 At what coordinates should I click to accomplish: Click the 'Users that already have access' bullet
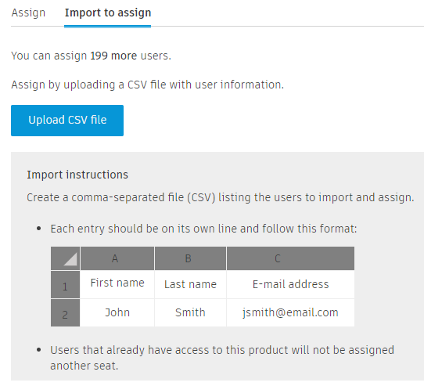tap(222, 358)
